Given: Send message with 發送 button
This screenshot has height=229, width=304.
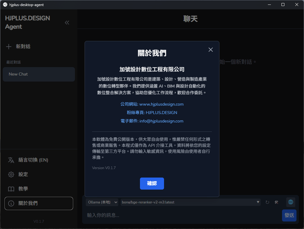Looking at the screenshot, I should click(x=289, y=215).
